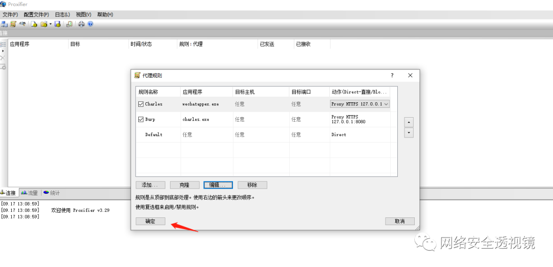Click the 目标主机 column header
This screenshot has width=553, height=267.
click(261, 92)
